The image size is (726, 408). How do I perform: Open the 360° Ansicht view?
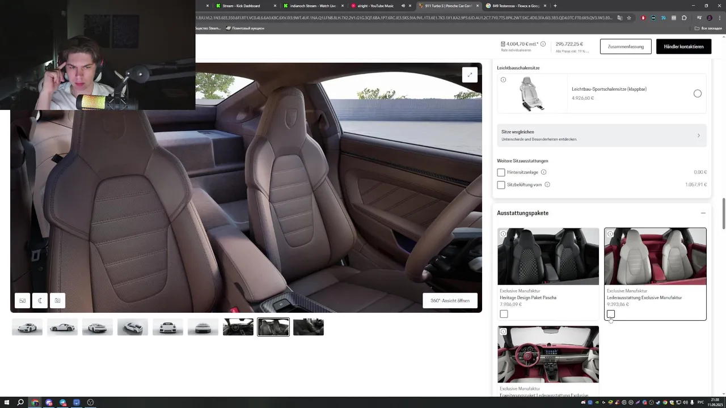click(450, 301)
